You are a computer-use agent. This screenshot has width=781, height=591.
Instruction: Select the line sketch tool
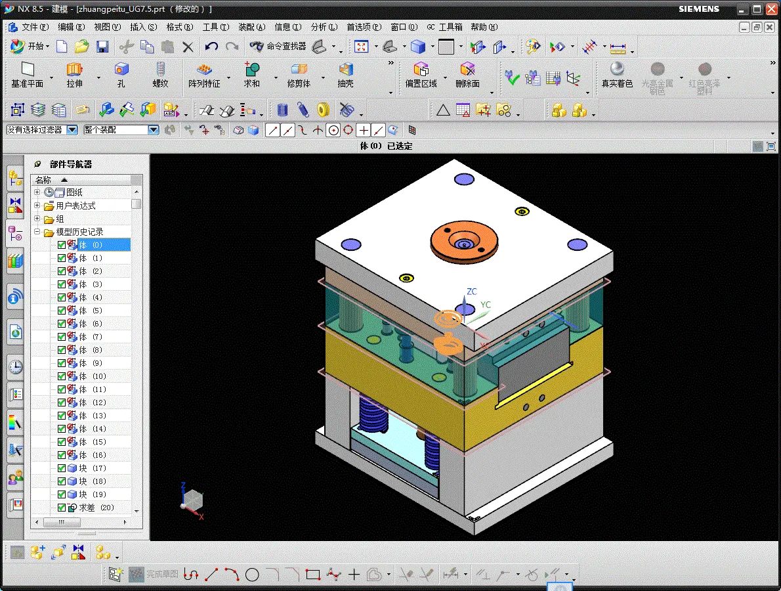211,575
